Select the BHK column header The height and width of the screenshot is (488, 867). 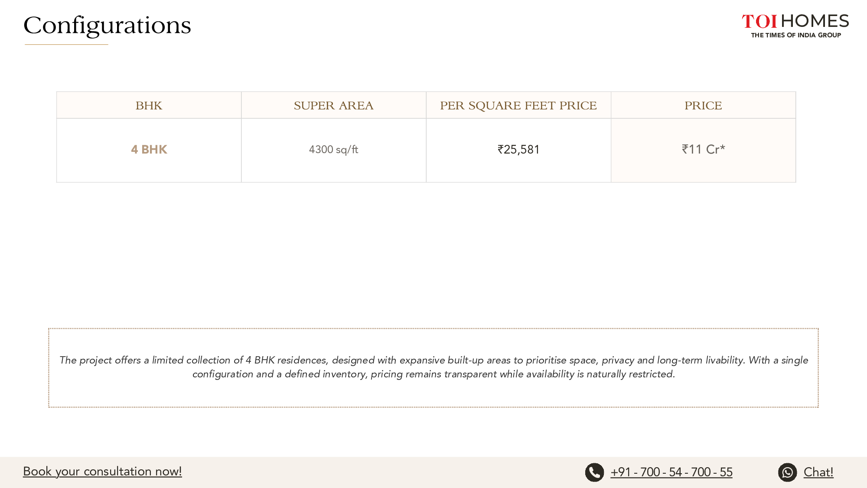tap(149, 105)
